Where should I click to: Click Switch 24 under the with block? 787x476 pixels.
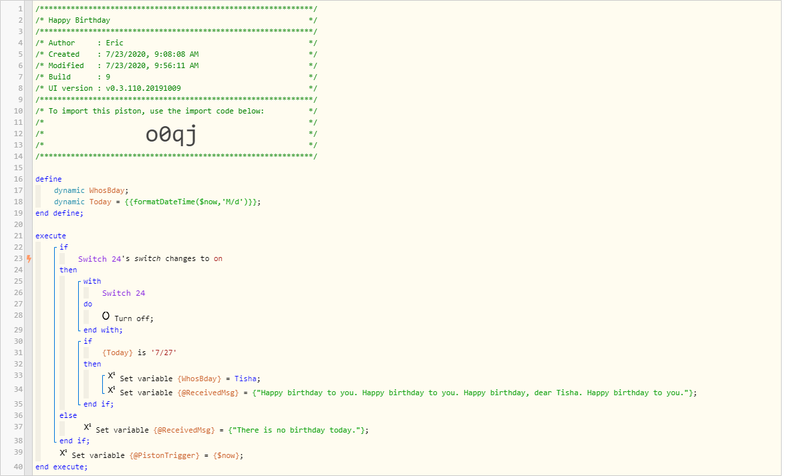[x=124, y=293]
